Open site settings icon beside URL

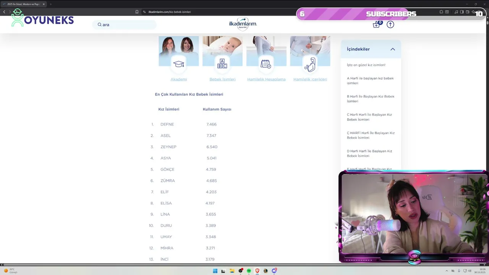[x=144, y=12]
